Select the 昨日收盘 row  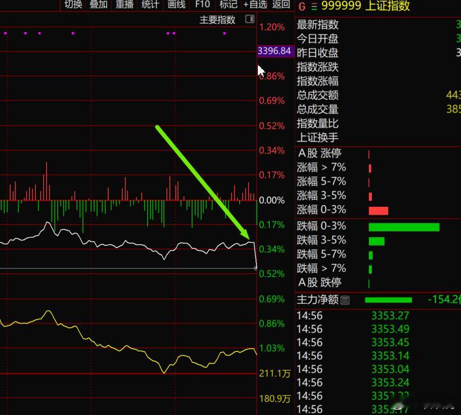point(378,53)
